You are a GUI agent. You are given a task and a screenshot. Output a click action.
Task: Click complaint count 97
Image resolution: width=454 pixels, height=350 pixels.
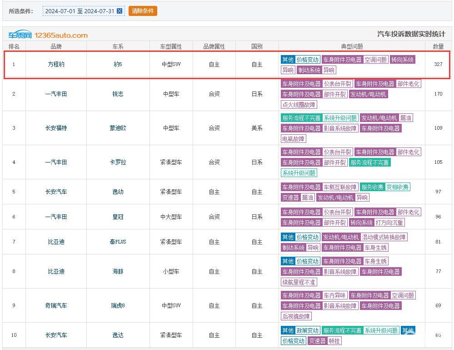click(x=438, y=192)
